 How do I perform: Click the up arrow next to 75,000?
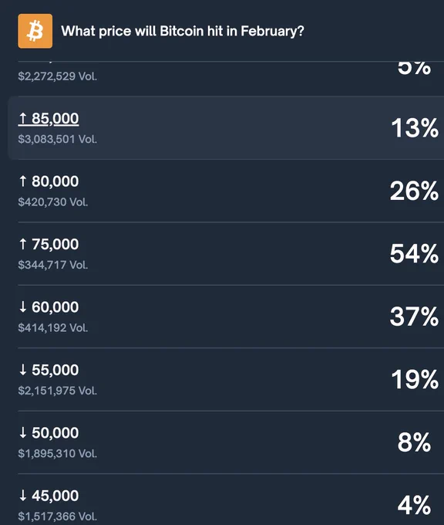(22, 244)
